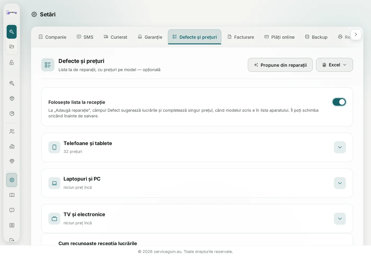371x258 pixels.
Task: Click the "TV și electronice" title
Action: (84, 215)
